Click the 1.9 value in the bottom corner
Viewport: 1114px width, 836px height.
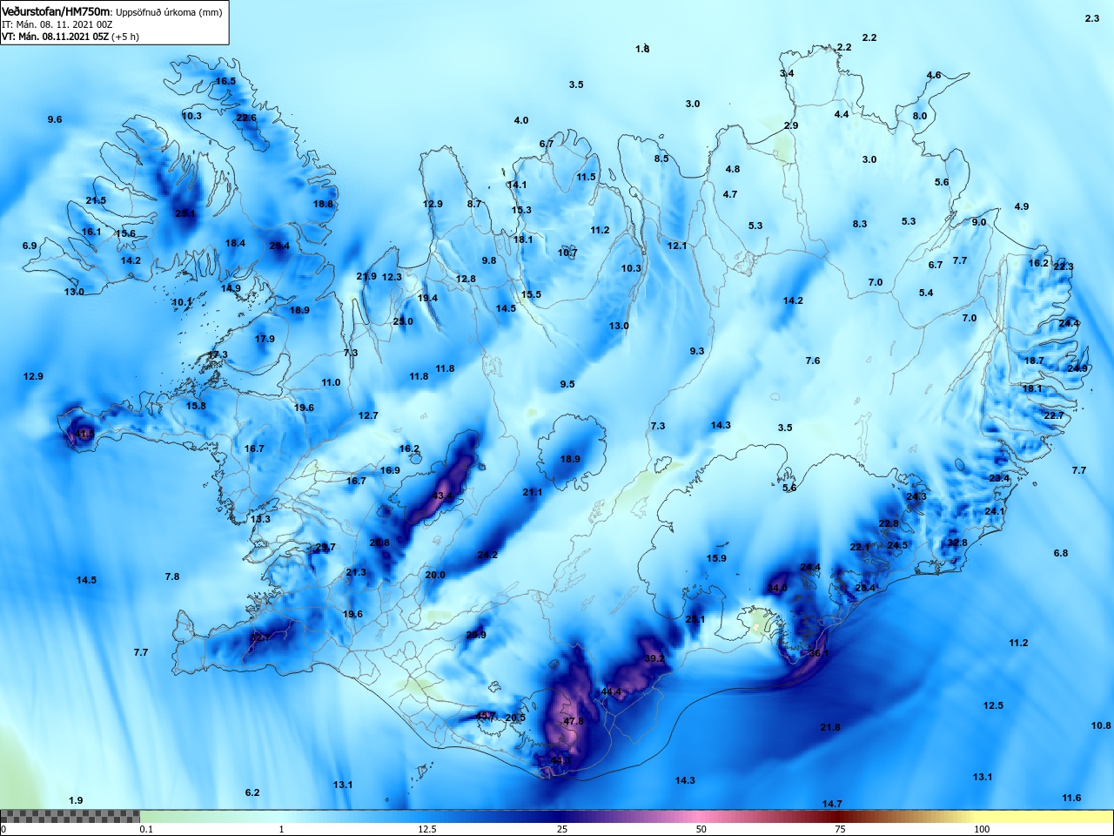coord(76,801)
